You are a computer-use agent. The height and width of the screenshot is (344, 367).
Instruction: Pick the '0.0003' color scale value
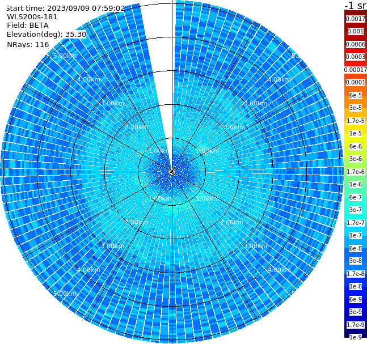coord(356,57)
